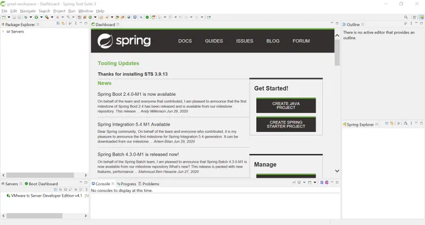Image resolution: width=425 pixels, height=225 pixels.
Task: Switch to the Servers tab
Action: 12,184
